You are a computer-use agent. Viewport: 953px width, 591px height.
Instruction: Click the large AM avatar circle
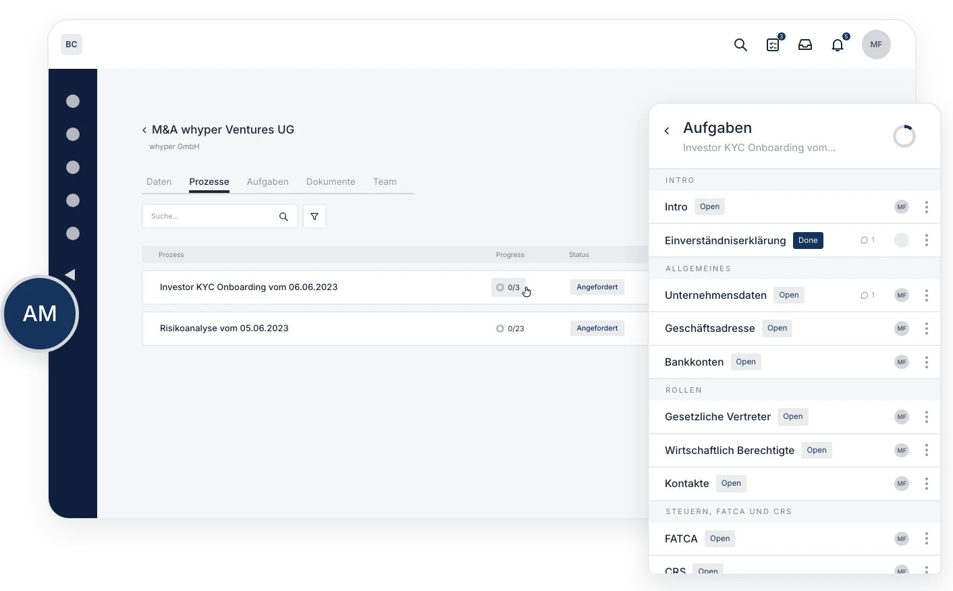pos(40,314)
